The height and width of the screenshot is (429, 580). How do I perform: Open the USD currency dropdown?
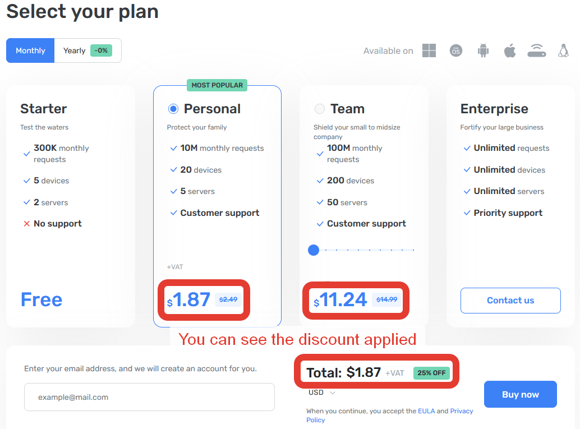tap(322, 393)
